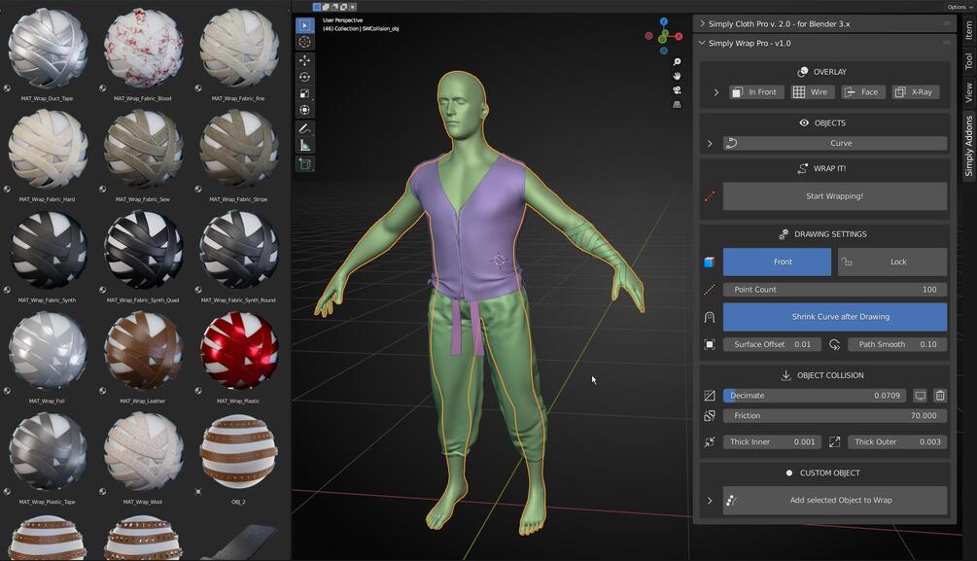Click the path smooth loop icon
Viewport: 977px width, 561px height.
(x=834, y=344)
